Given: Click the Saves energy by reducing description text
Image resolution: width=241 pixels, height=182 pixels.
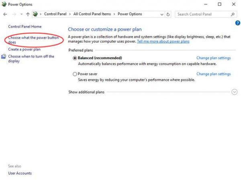Looking at the screenshot, I should click(136, 80).
